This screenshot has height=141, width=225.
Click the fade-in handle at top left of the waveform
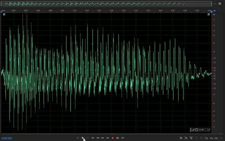click(4, 14)
